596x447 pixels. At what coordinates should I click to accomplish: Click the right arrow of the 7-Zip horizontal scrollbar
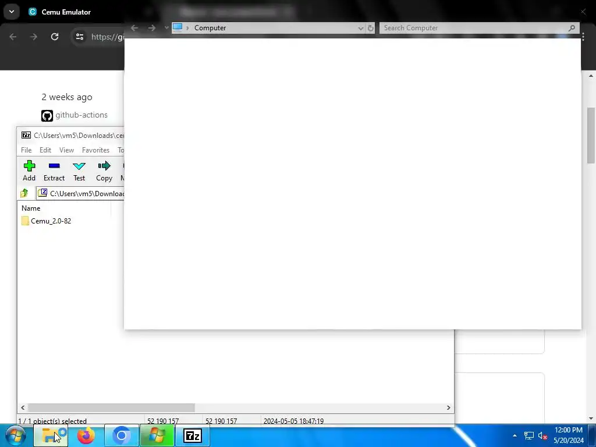(449, 407)
